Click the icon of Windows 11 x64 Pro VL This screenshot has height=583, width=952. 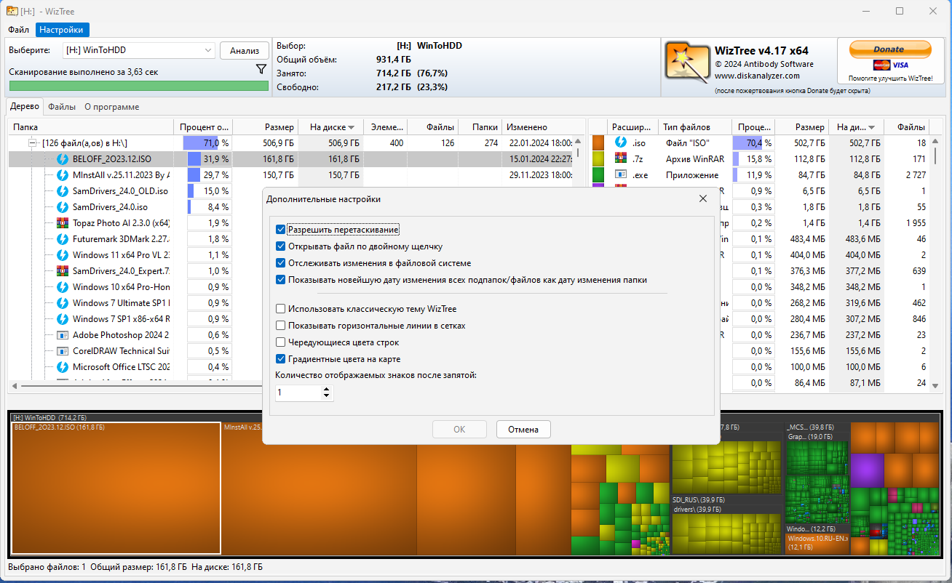tap(63, 255)
